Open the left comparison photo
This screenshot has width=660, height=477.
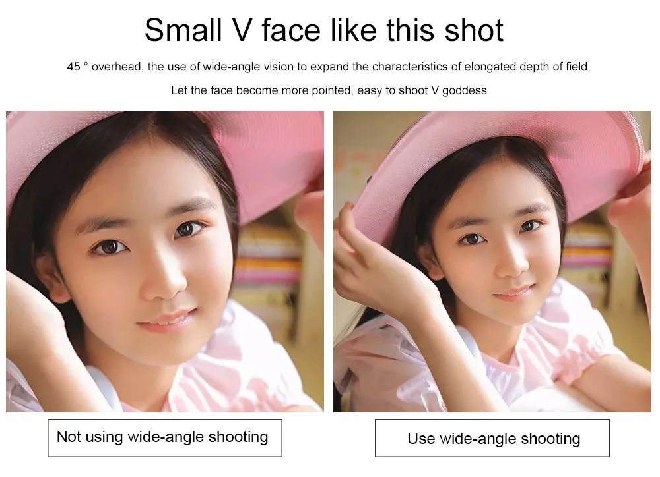[x=164, y=261]
